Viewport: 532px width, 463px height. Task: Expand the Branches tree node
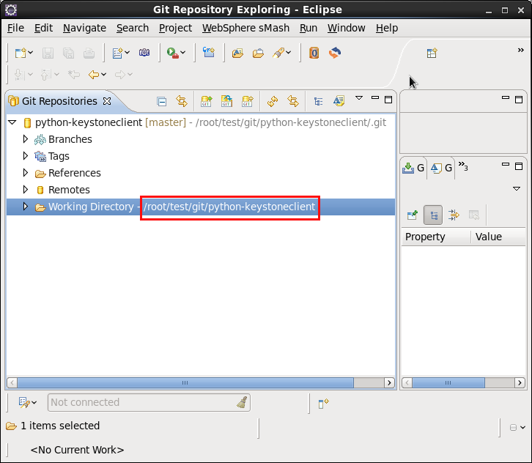(x=25, y=139)
